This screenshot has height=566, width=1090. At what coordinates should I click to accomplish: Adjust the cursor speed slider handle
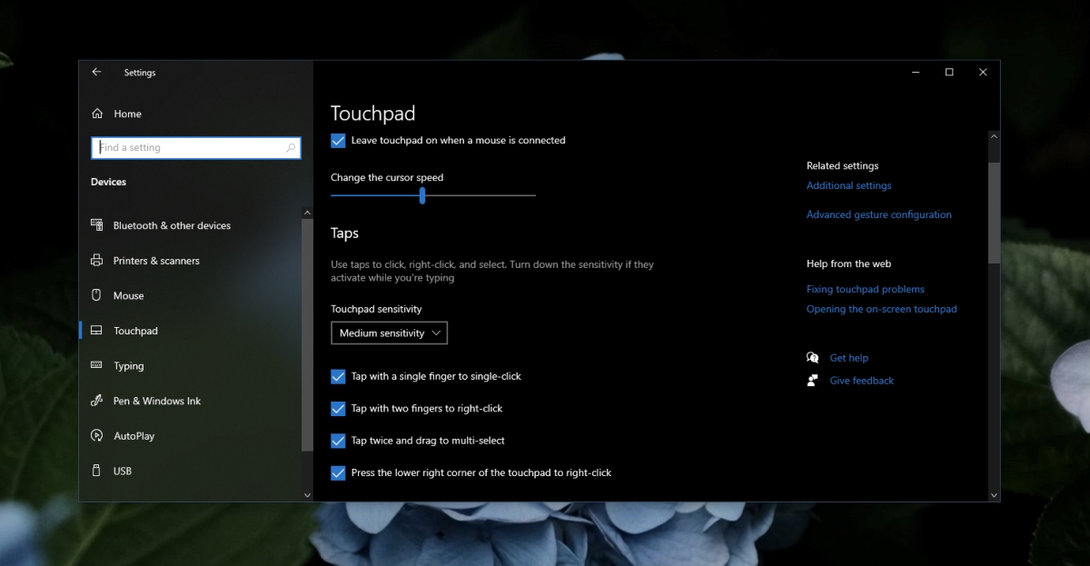421,194
